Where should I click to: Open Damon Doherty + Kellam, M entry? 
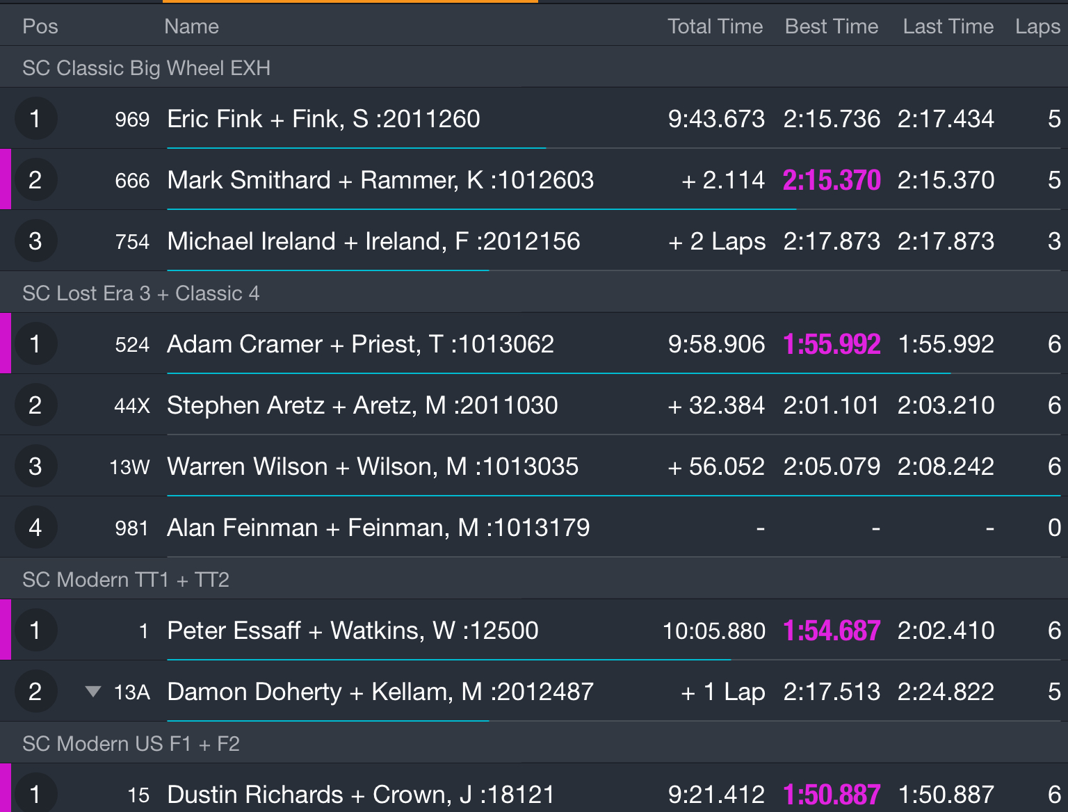pos(534,691)
